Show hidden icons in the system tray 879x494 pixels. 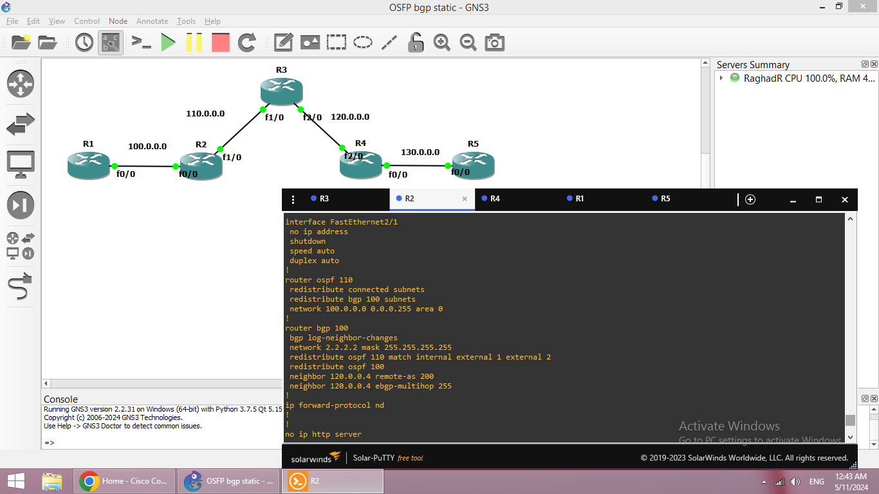764,481
